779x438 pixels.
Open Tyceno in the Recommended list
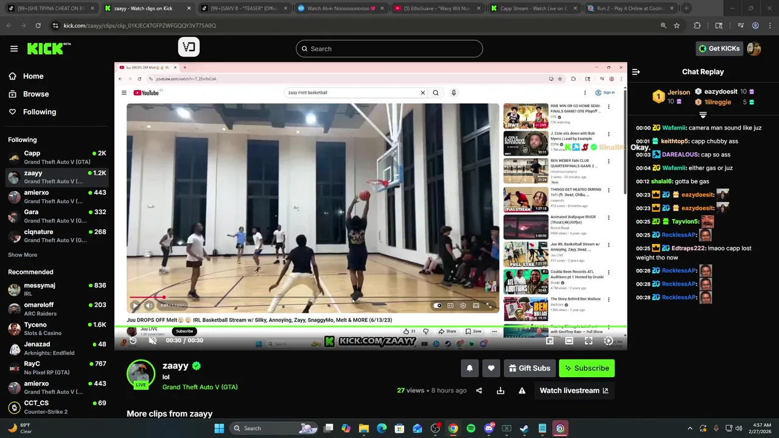pyautogui.click(x=57, y=328)
